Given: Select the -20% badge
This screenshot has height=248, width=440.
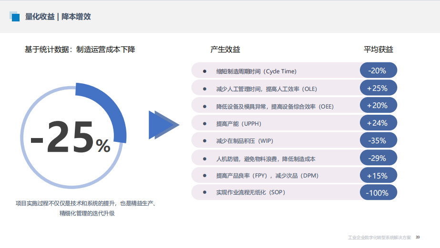Looking at the screenshot, I should click(378, 70).
